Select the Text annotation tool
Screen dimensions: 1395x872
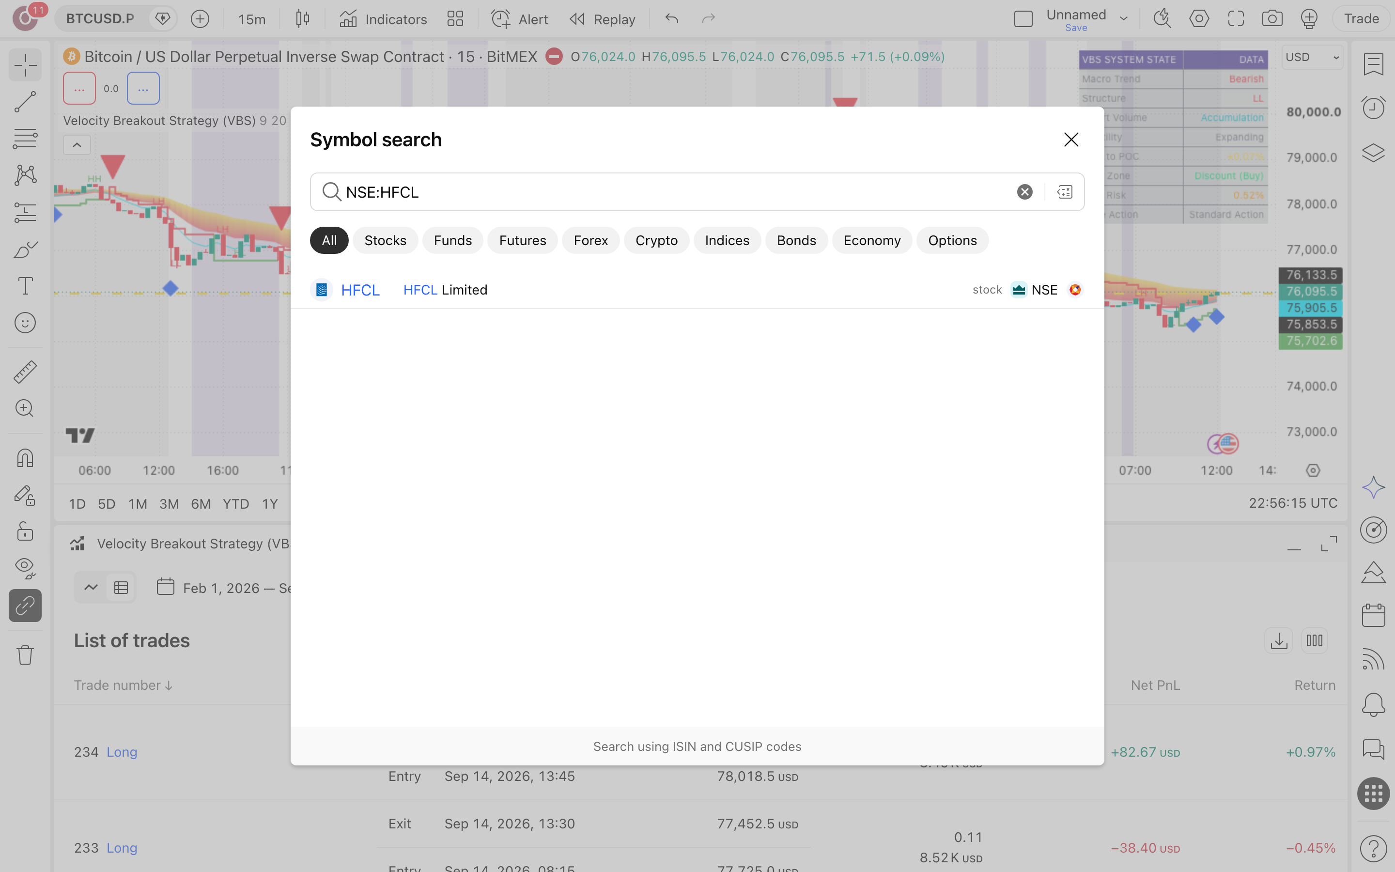[25, 286]
